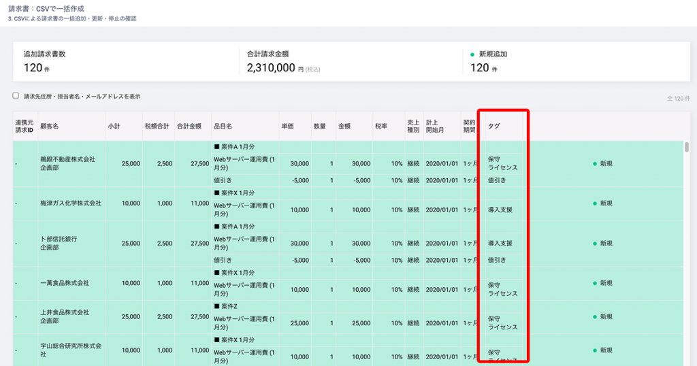Click the 合計請求金額 2,310,000 summary
Screen dimensions: 697x366
point(283,61)
